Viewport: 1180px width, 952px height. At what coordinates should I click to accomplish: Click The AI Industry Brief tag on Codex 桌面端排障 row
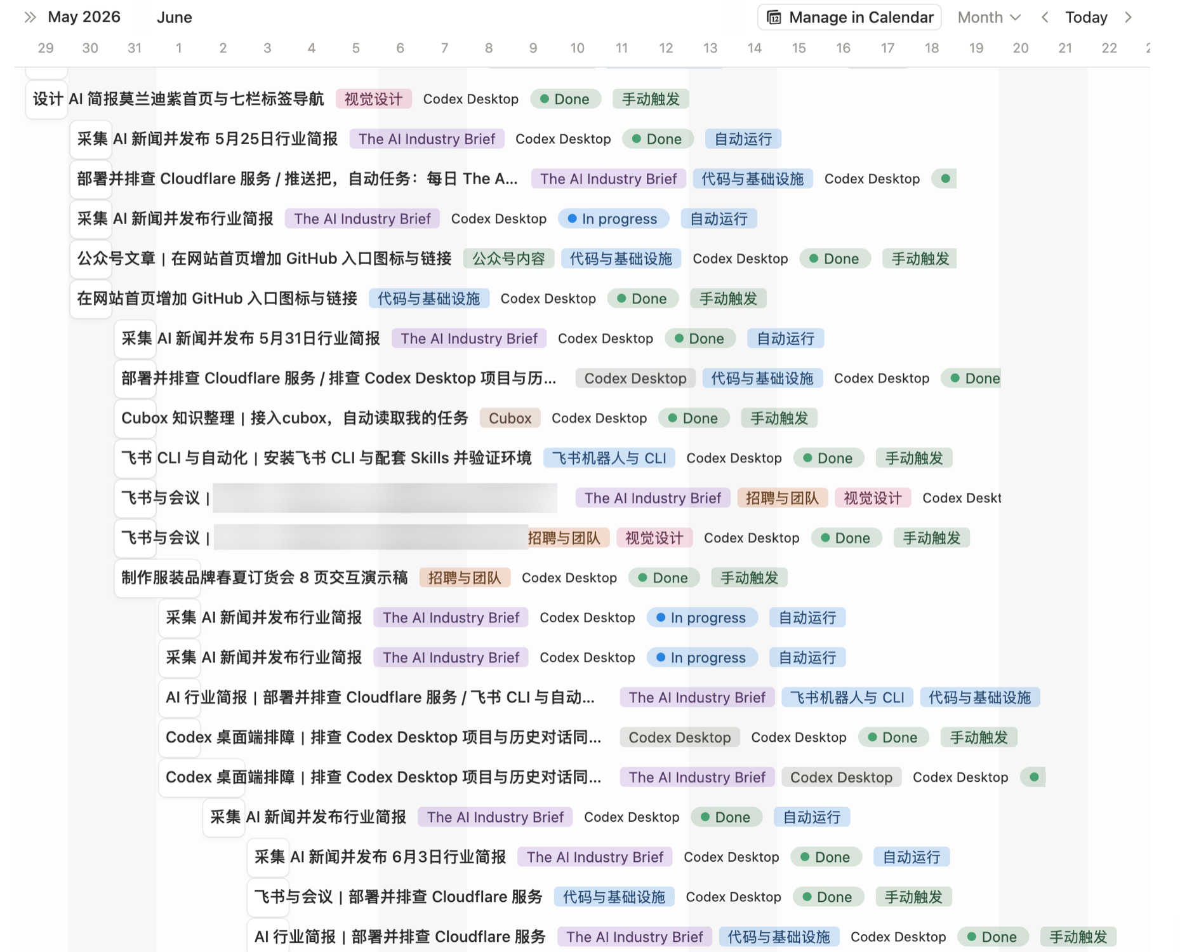click(697, 777)
